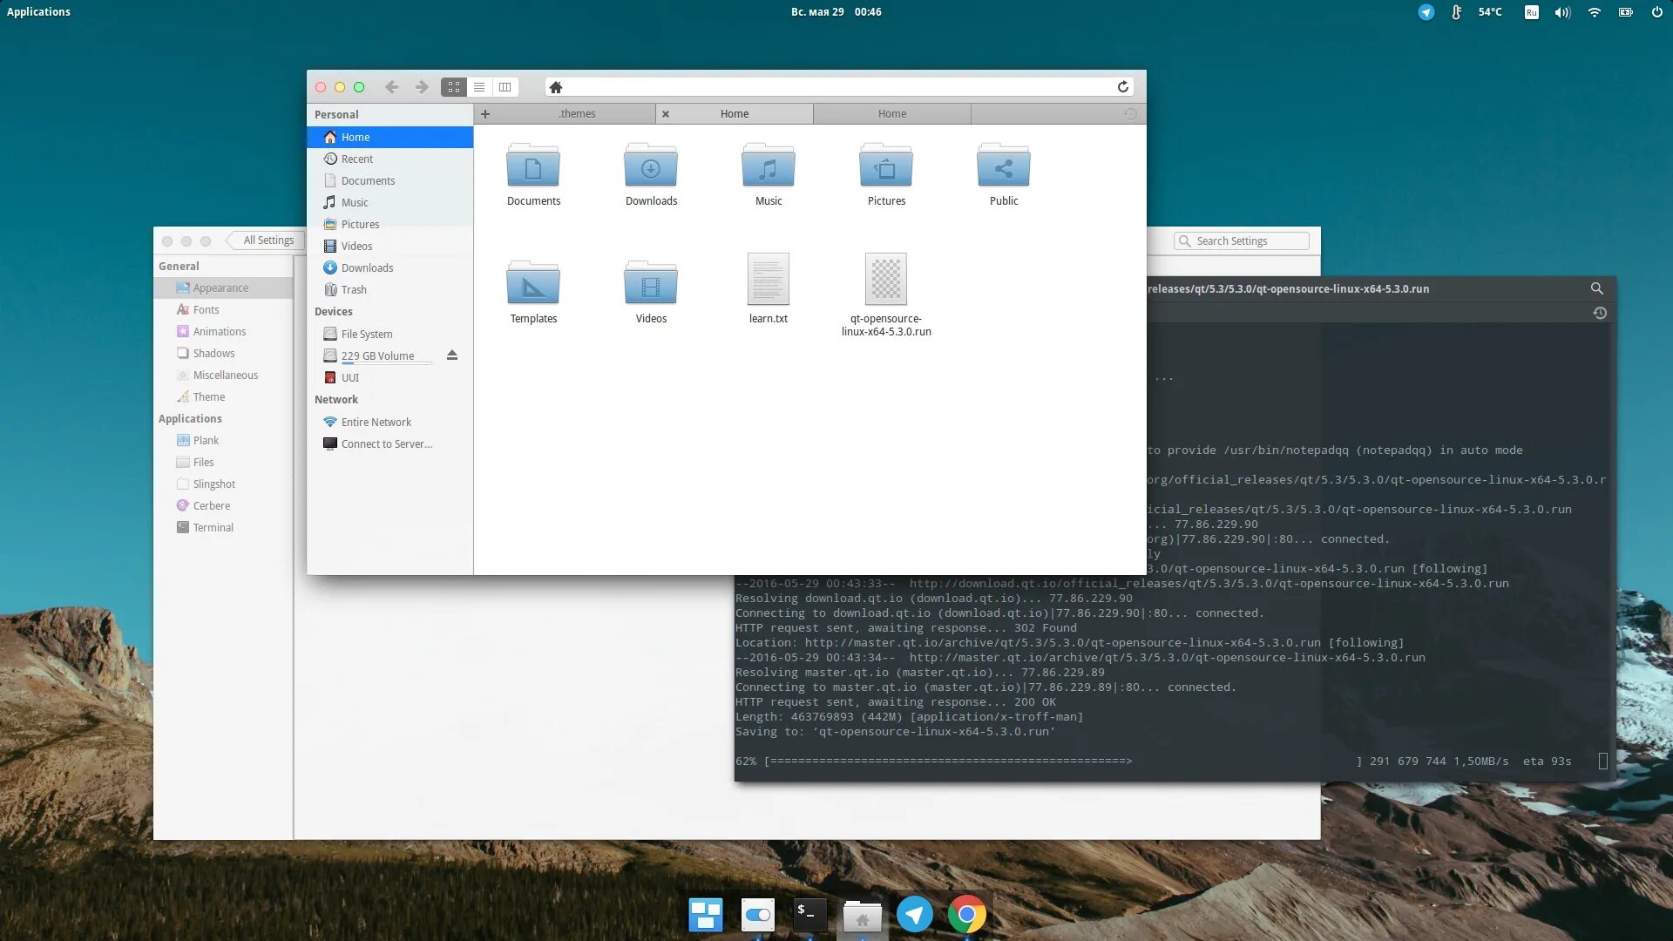Close the Home tab with the x

point(666,114)
